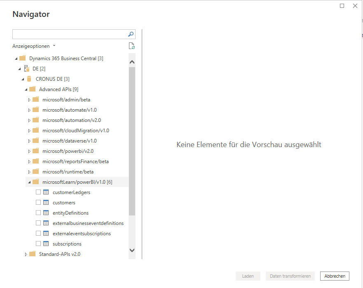Expand the microsoft/dataverse/v1.0 node arrow

tap(29, 141)
